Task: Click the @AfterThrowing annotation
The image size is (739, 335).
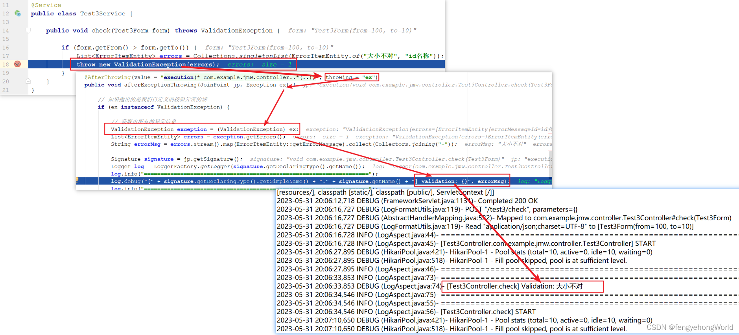Action: [107, 77]
